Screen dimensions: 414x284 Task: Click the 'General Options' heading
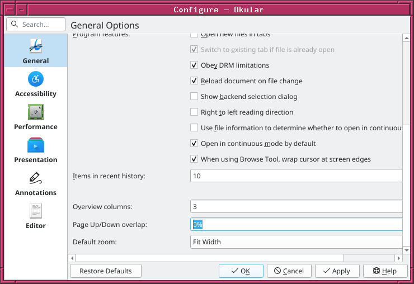pos(105,25)
